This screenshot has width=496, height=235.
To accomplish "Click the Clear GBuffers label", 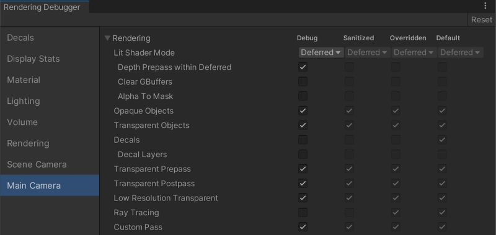I will coord(145,82).
